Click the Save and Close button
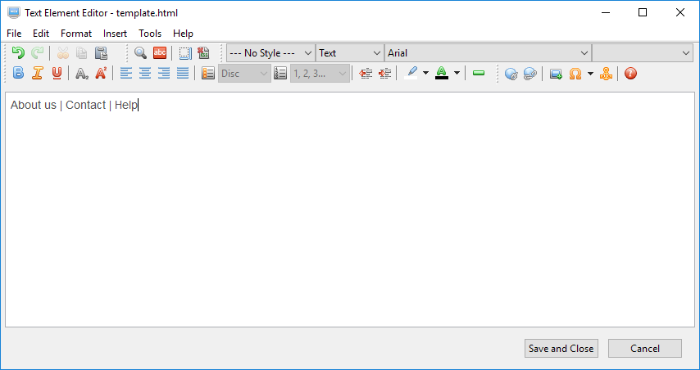Image resolution: width=700 pixels, height=370 pixels. pos(561,348)
